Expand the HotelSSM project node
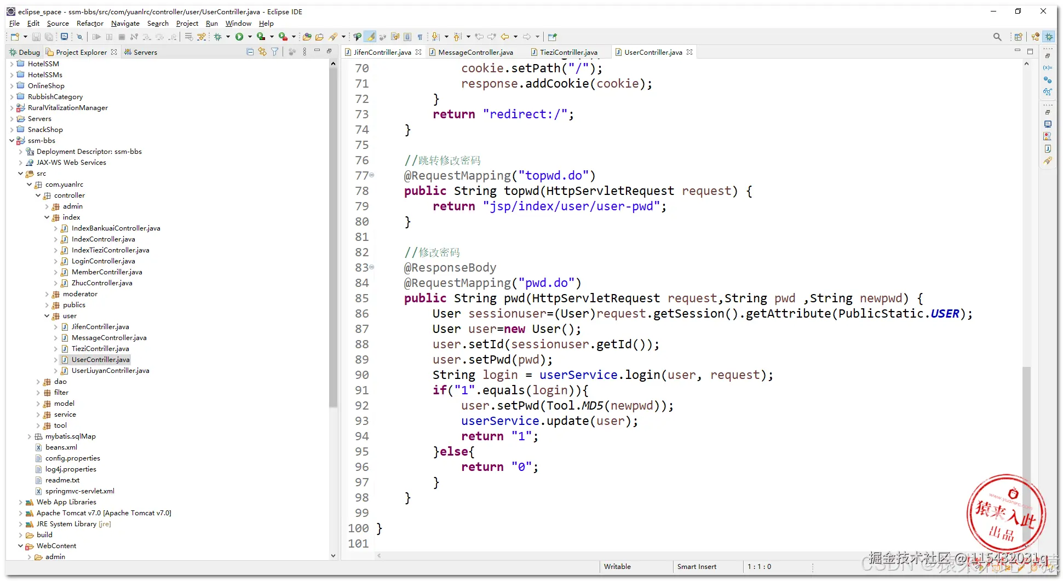 pyautogui.click(x=12, y=64)
